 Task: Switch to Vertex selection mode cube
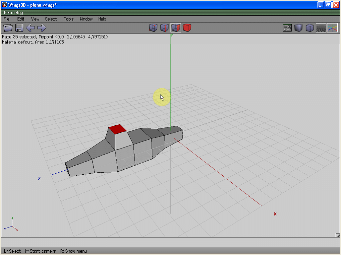tap(153, 28)
